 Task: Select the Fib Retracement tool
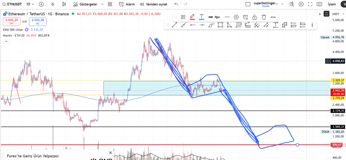coord(239,25)
